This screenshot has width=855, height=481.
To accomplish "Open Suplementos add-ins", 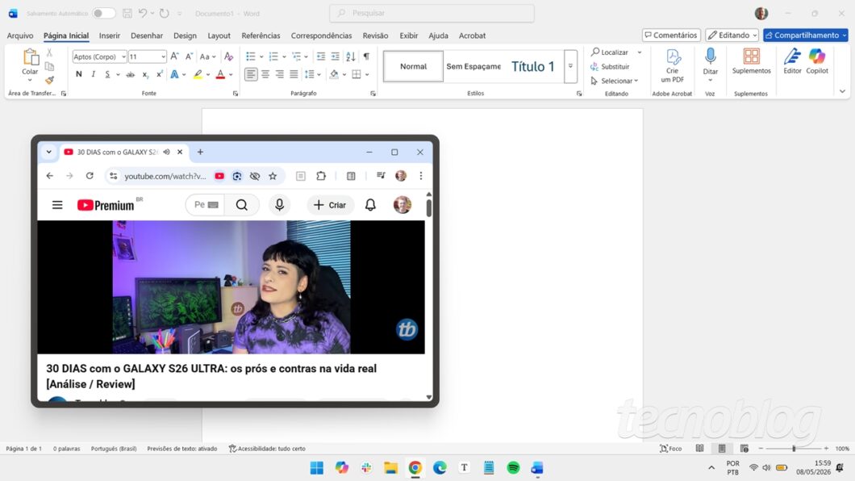I will click(x=752, y=61).
